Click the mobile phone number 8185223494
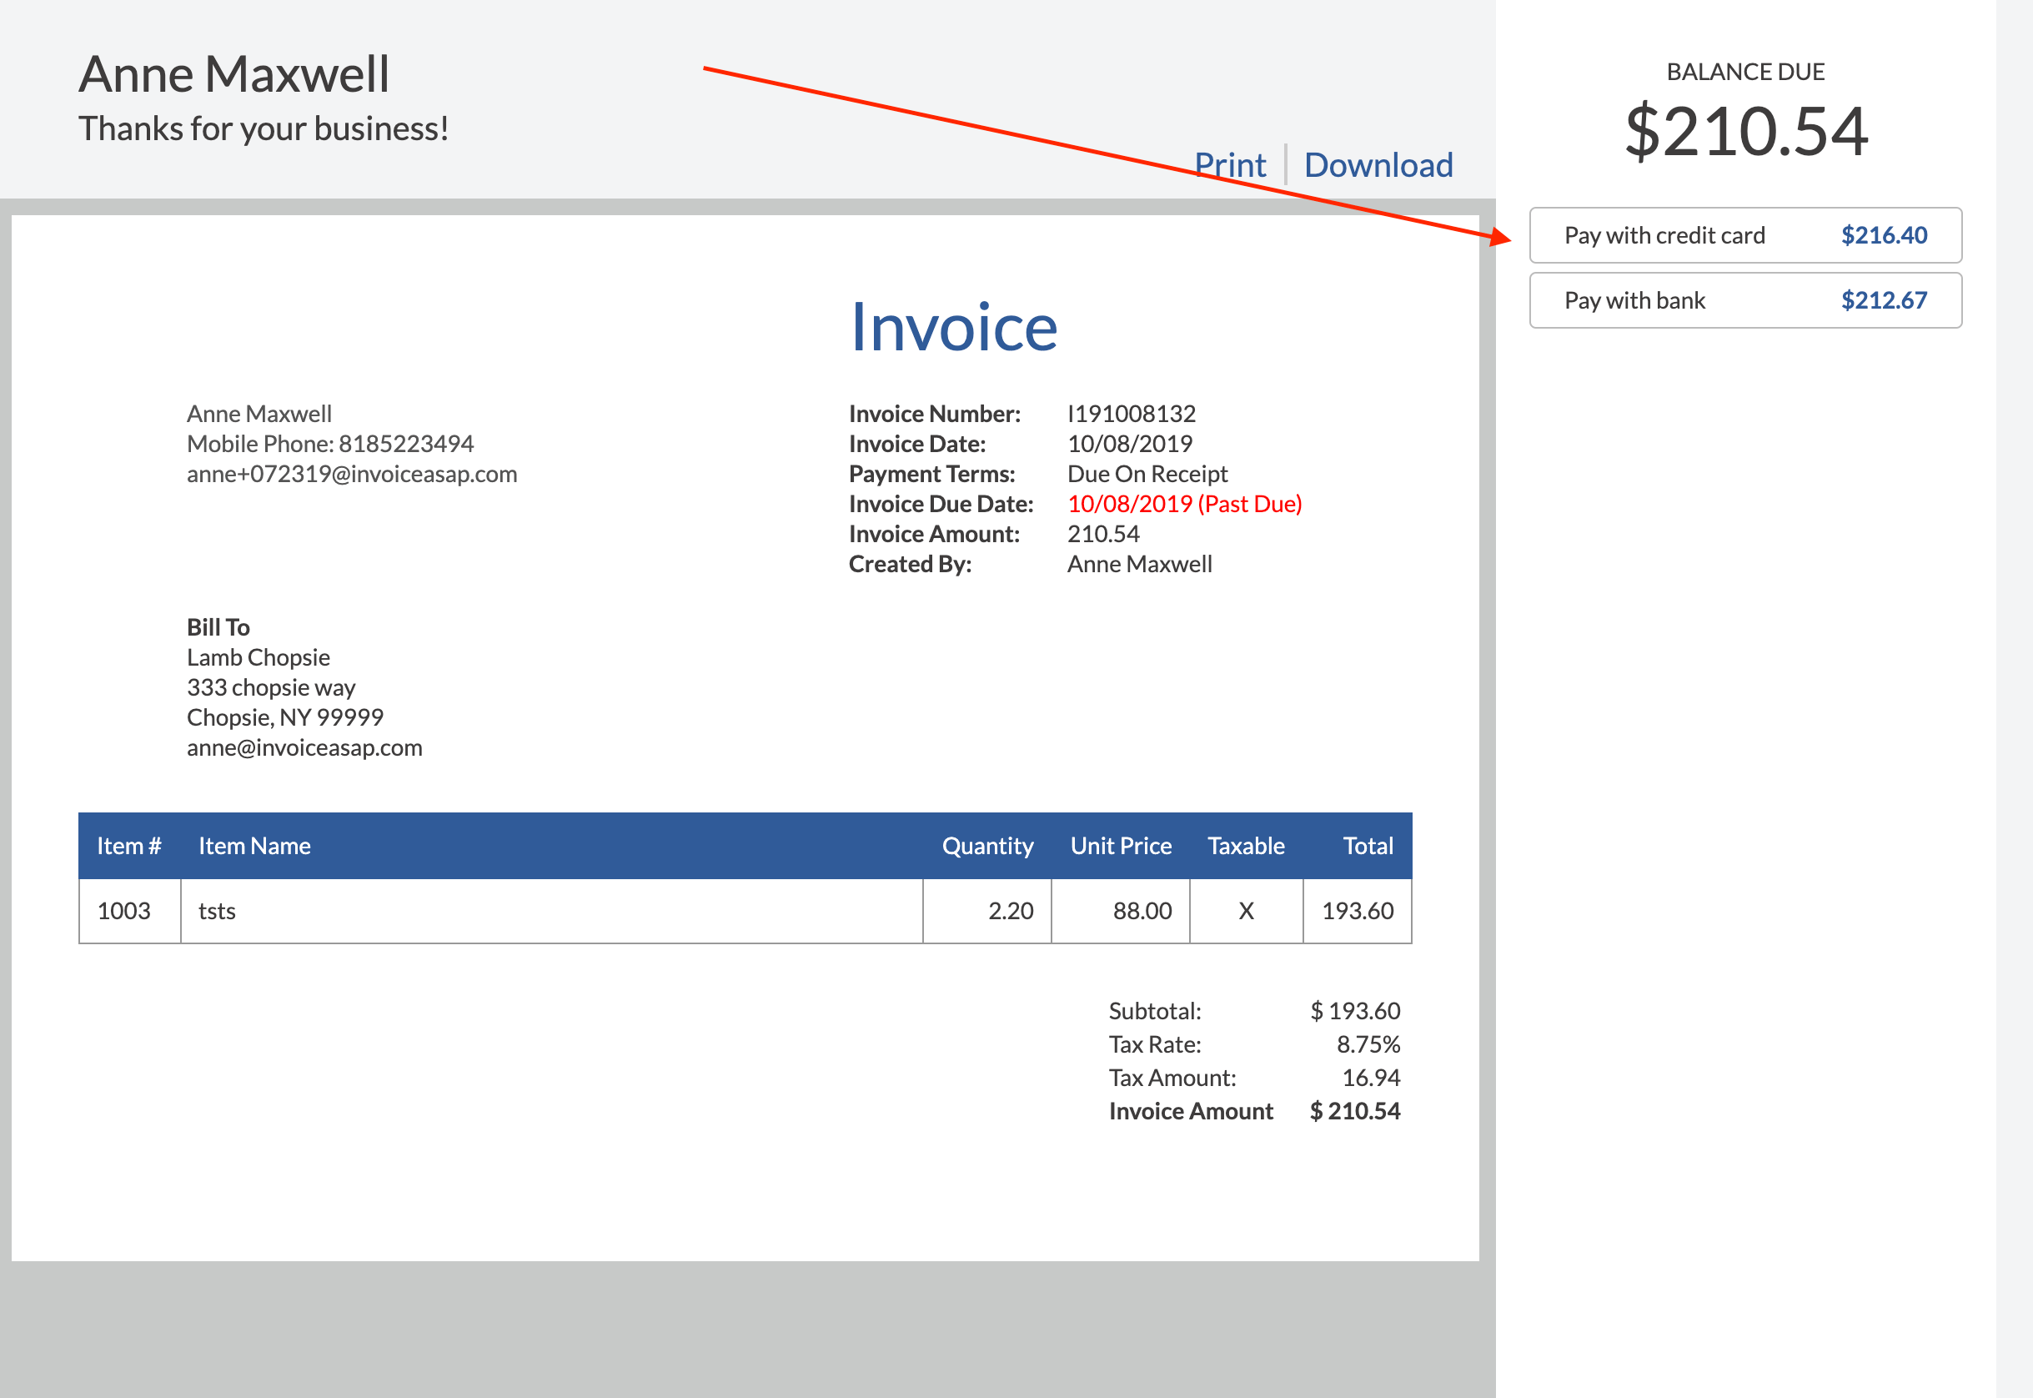Viewport: 2033px width, 1398px height. pyautogui.click(x=406, y=443)
